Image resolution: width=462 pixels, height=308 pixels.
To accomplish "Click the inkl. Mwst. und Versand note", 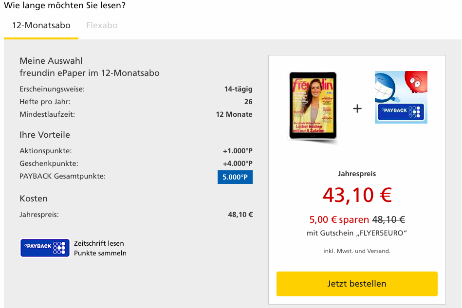I will (x=357, y=251).
